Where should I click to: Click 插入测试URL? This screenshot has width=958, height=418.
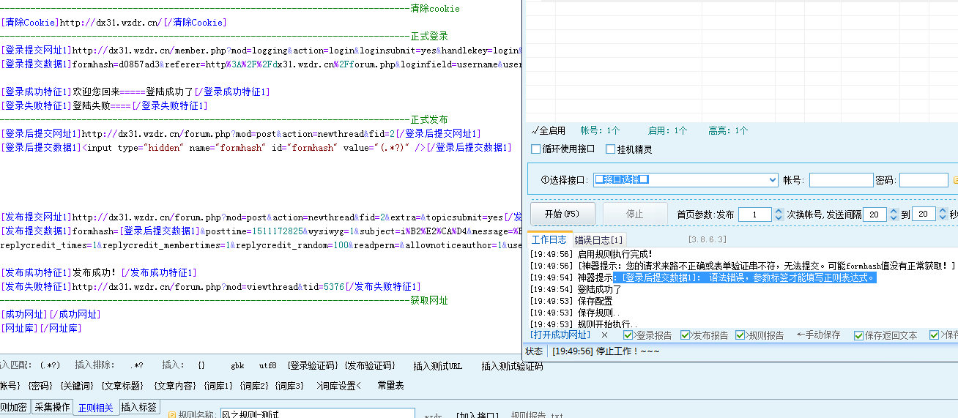click(437, 366)
